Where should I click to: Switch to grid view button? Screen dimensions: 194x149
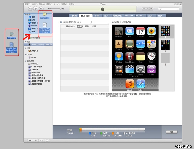pos(148,9)
